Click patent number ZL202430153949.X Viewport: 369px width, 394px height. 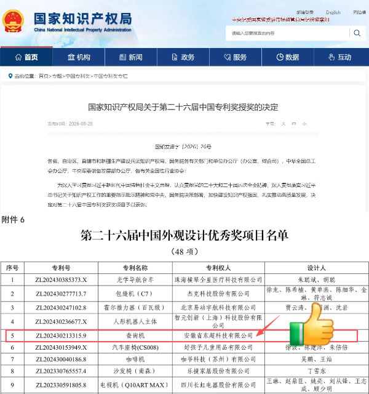point(61,347)
